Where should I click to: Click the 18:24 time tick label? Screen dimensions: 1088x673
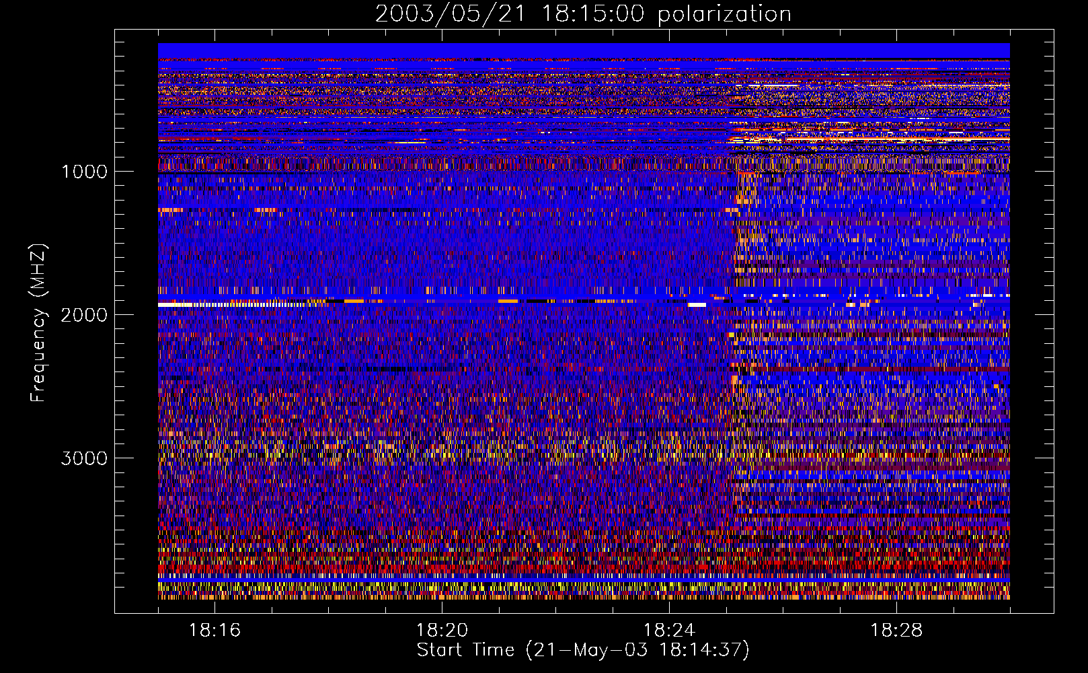[x=669, y=631]
